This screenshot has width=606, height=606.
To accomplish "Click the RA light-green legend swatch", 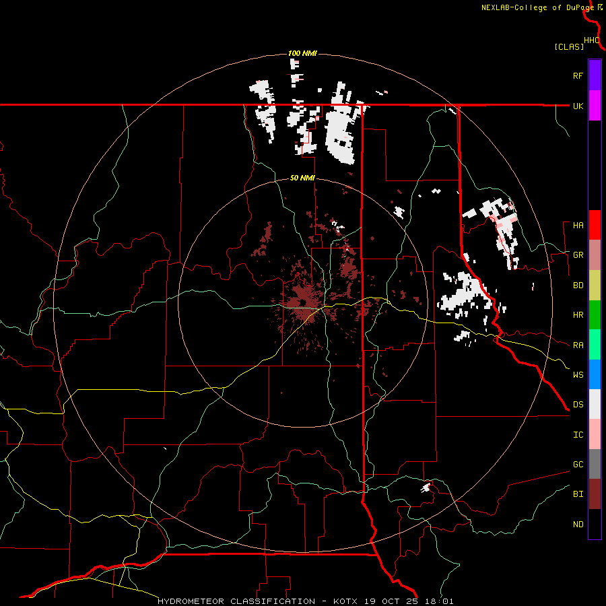I will (x=595, y=345).
